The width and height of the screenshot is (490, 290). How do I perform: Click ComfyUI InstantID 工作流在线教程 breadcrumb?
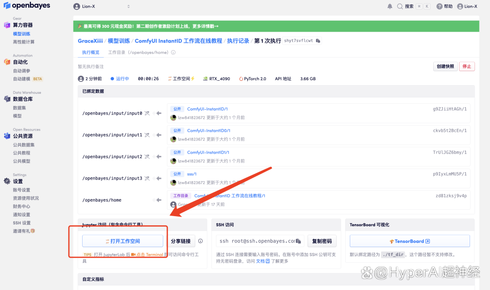[x=178, y=41]
